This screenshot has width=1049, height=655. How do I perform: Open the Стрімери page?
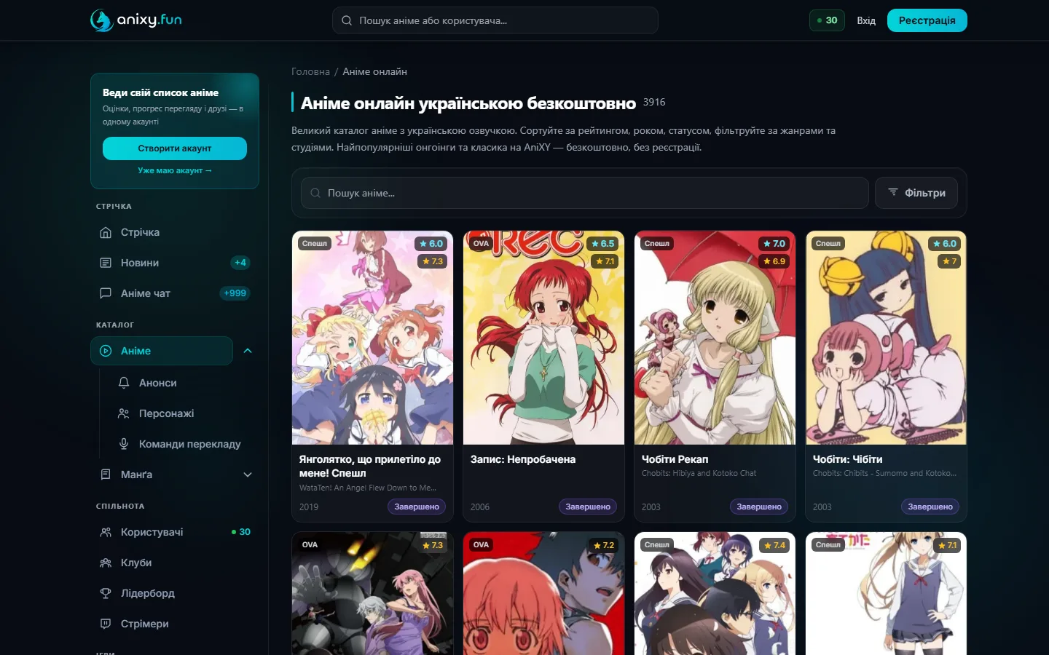(175, 624)
